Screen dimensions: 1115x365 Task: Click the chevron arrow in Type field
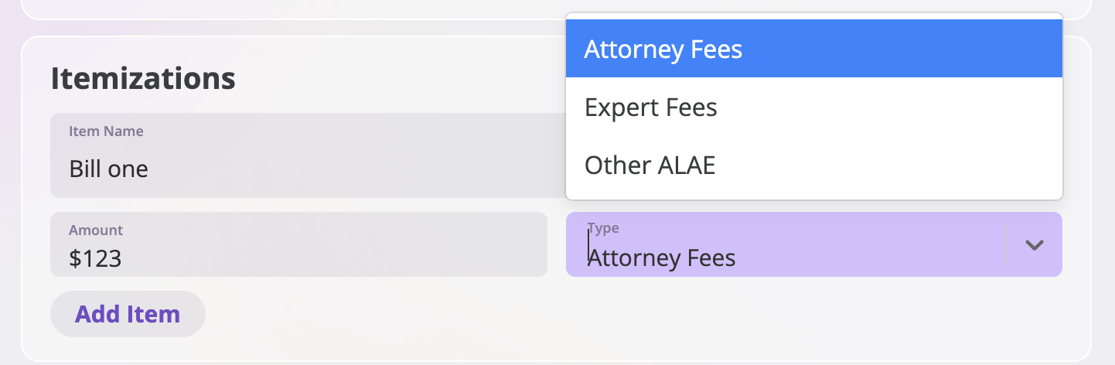[1034, 244]
